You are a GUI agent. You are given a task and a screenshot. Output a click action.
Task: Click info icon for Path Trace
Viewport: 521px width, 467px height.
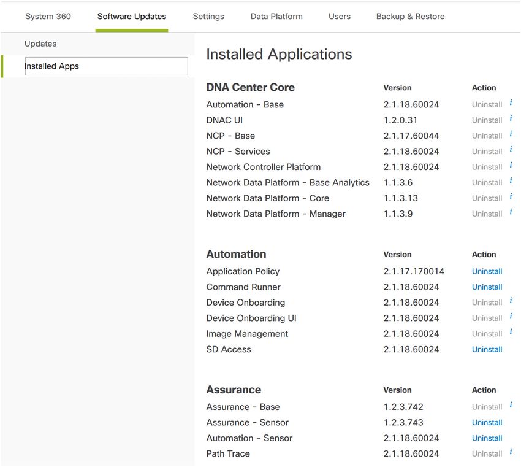point(511,452)
